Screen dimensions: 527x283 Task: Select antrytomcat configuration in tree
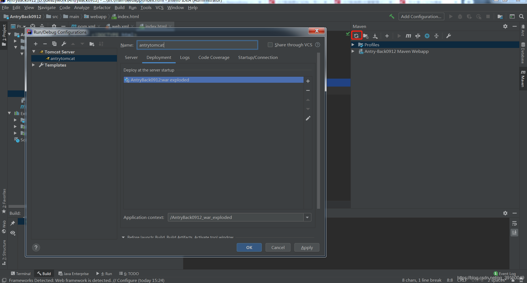click(x=74, y=58)
